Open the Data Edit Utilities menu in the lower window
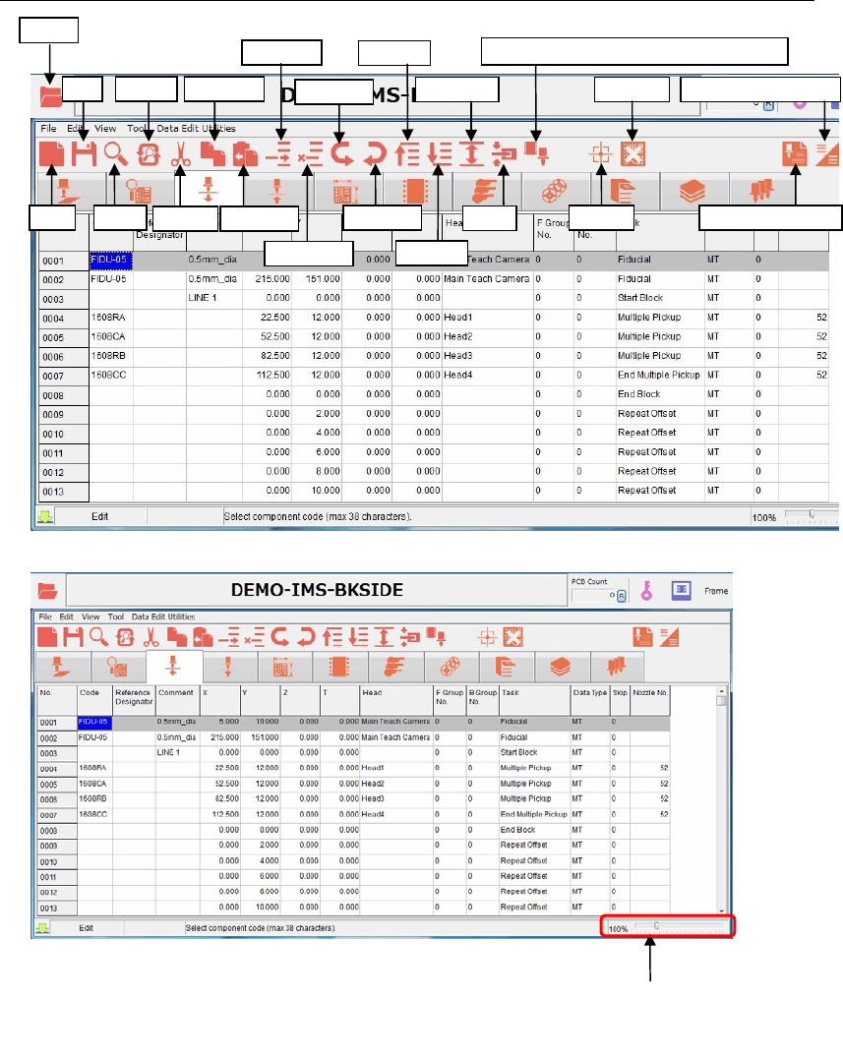The image size is (843, 1055). (163, 616)
